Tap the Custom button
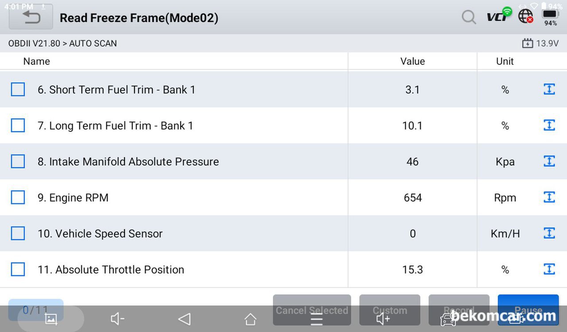Screen dimensions: 567x332 pyautogui.click(x=390, y=310)
